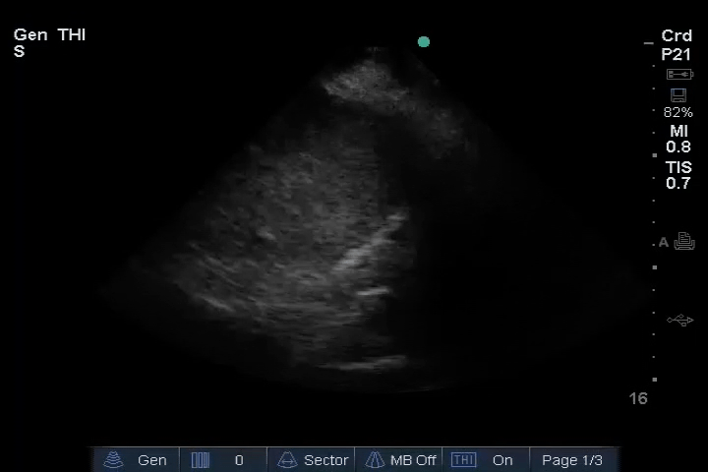Click the power plug battery icon
This screenshot has width=708, height=472.
point(679,75)
